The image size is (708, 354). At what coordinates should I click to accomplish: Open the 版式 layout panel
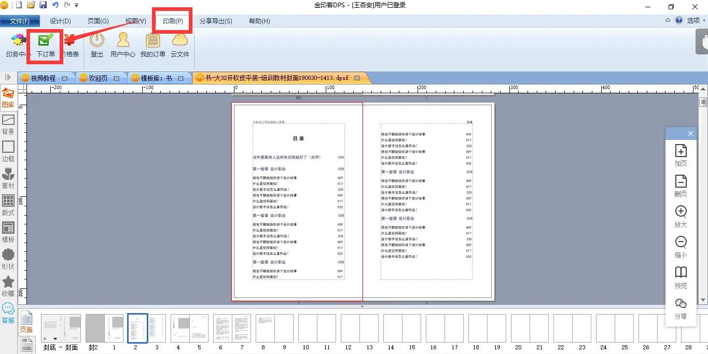tap(8, 206)
